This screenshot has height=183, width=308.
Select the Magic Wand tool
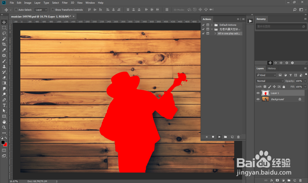click(x=4, y=39)
